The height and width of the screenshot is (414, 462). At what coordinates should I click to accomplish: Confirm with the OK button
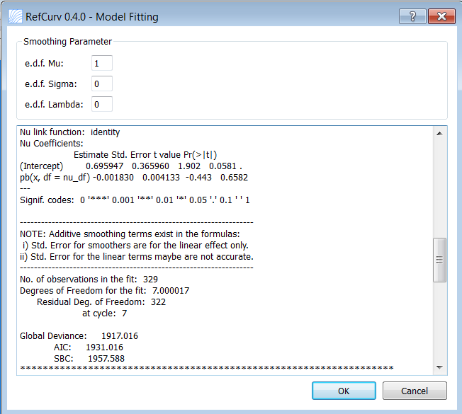(344, 391)
